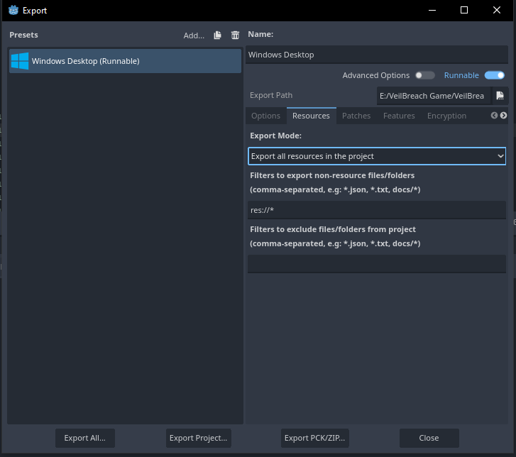This screenshot has width=516, height=457.
Task: Maximize the Export window
Action: coord(464,10)
